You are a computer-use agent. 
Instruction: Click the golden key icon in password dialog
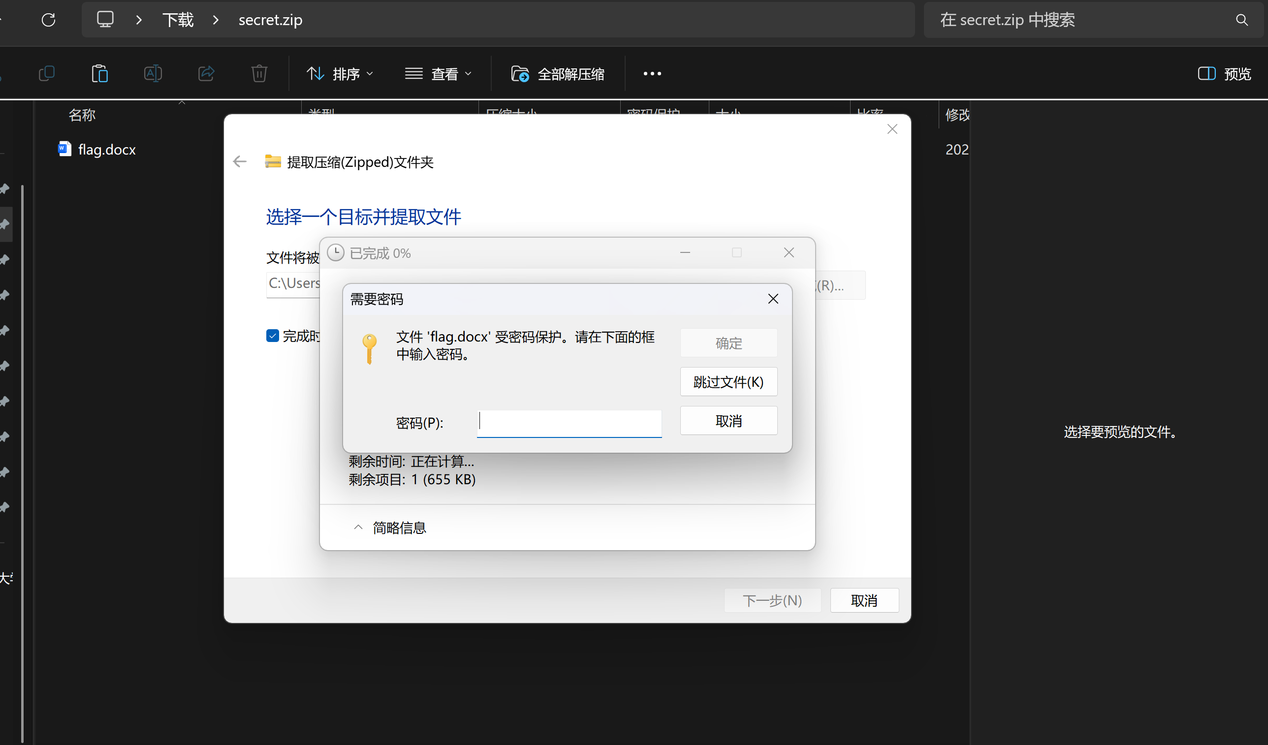point(369,348)
